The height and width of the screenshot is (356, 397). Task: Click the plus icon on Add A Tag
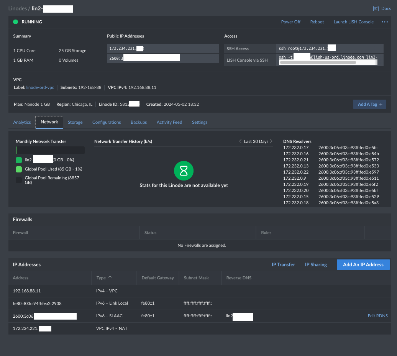[381, 104]
